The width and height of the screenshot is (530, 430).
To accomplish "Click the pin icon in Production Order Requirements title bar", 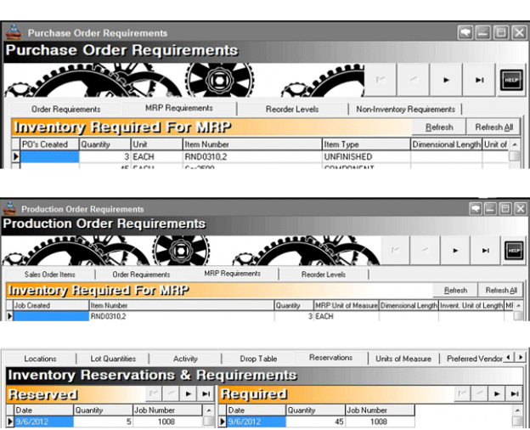I will coord(476,209).
